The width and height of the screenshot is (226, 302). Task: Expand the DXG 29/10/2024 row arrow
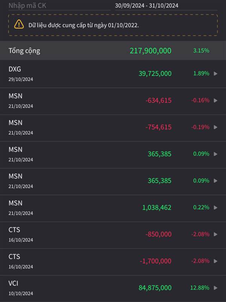pos(215,74)
